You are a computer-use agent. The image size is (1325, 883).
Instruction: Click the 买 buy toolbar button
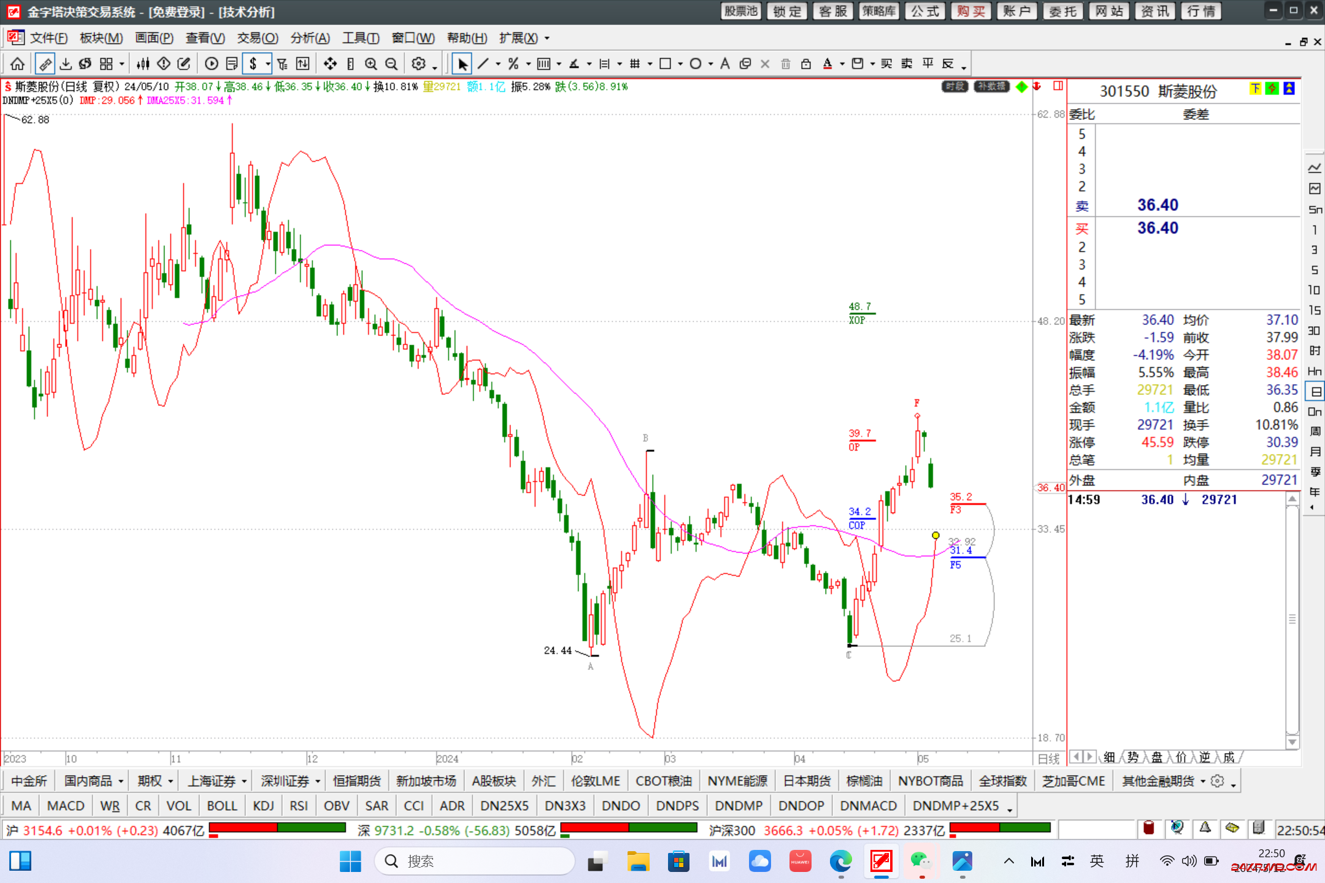coord(886,64)
